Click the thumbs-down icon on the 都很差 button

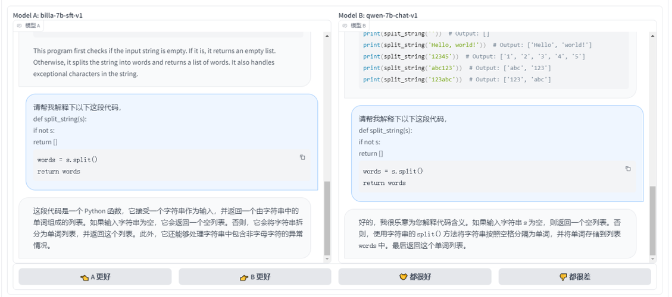[x=563, y=277]
